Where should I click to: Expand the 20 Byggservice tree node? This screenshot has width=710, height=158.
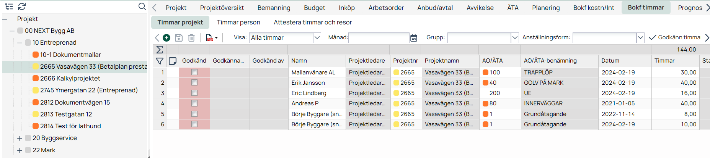tap(20, 138)
